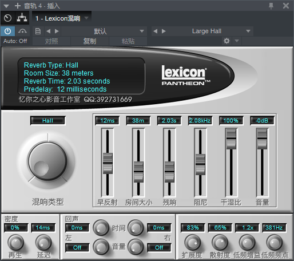Click the circular gauge icon beside routing

click(7, 18)
